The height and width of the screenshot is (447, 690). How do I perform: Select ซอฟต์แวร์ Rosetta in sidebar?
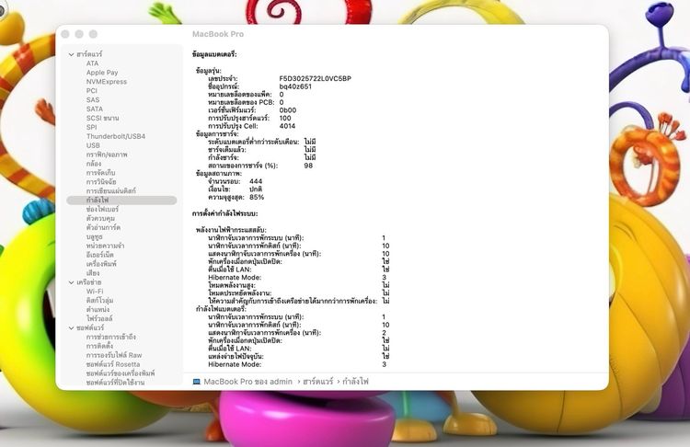tap(113, 364)
